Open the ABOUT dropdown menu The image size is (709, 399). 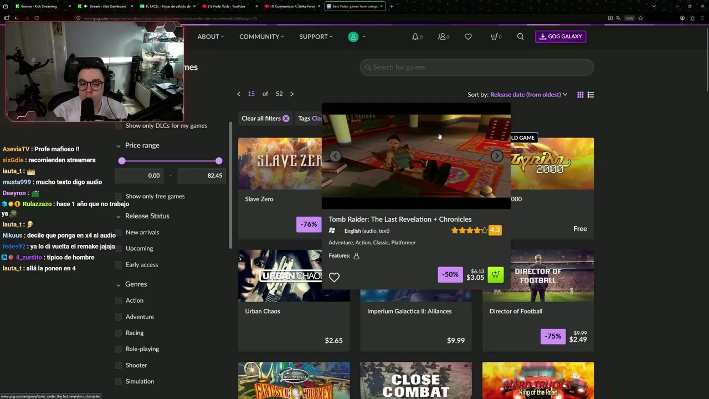(210, 37)
